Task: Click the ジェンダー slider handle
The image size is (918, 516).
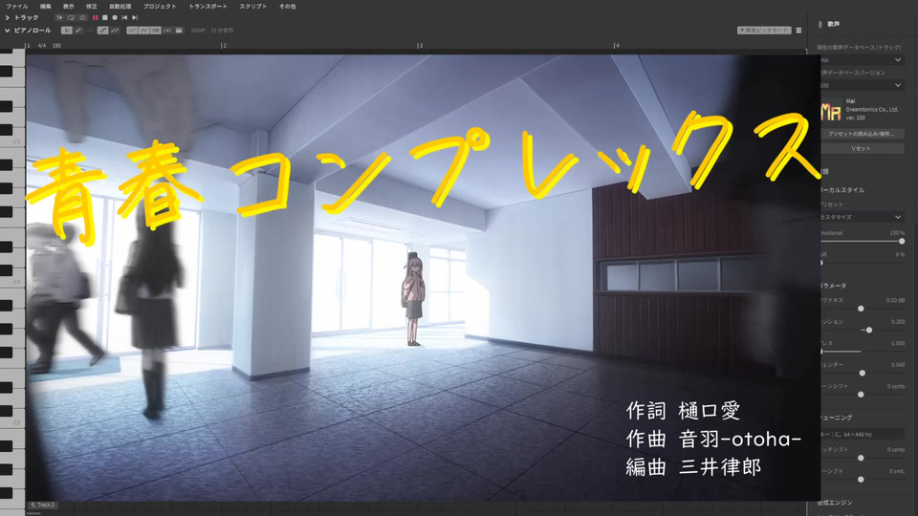Action: click(x=863, y=373)
